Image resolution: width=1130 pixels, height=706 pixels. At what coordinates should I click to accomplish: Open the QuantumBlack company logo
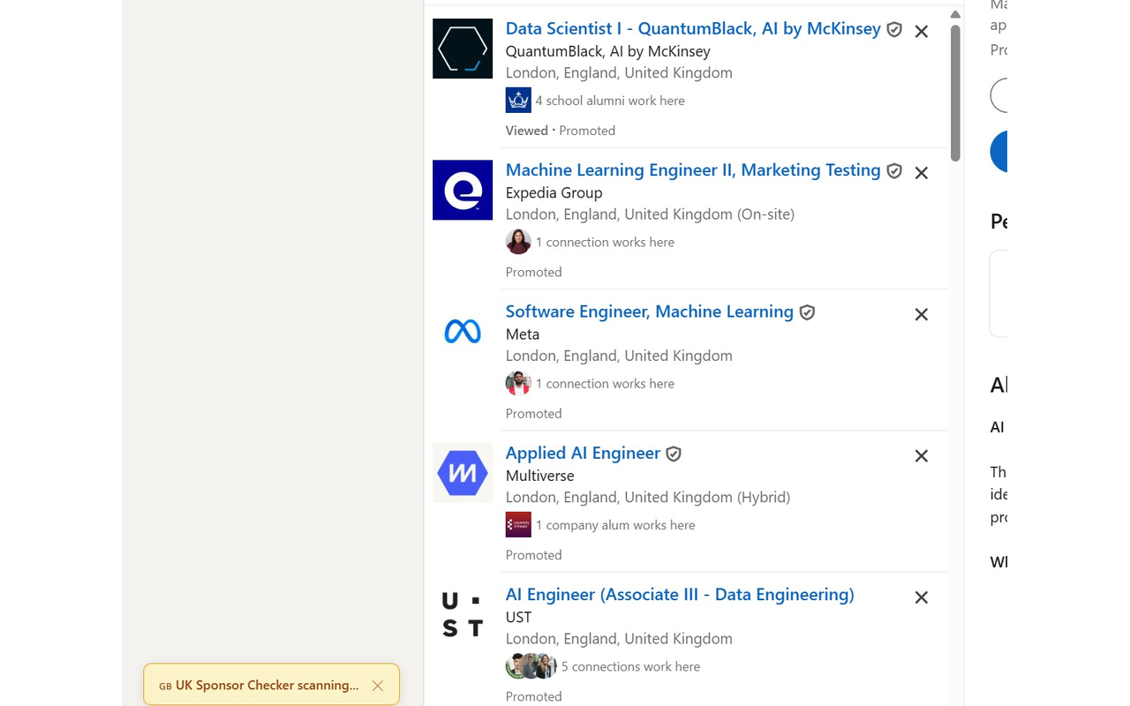[x=463, y=49]
